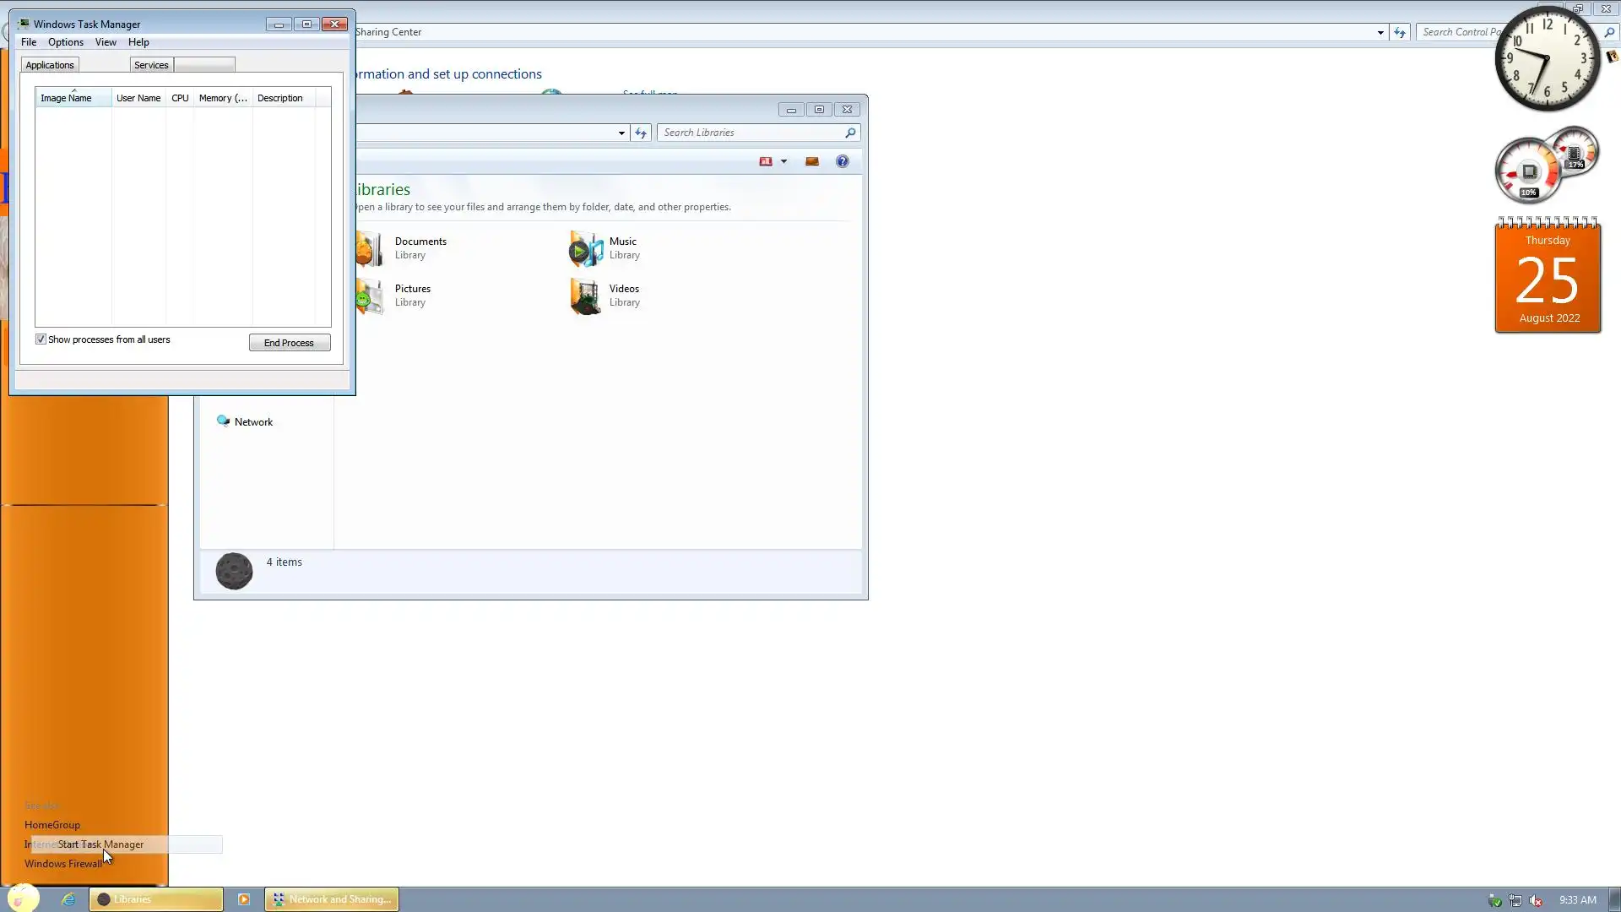The image size is (1621, 912).
Task: Open the Music library icon
Action: point(586,248)
